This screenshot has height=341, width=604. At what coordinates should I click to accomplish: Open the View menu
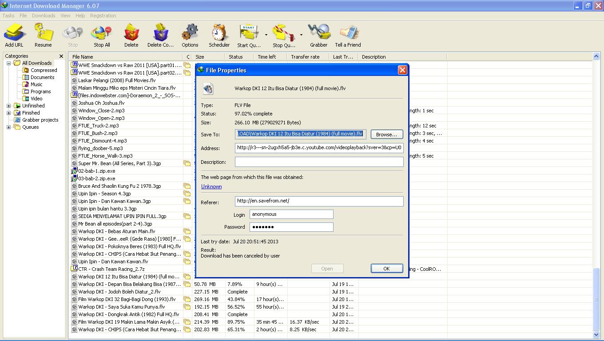(x=65, y=16)
